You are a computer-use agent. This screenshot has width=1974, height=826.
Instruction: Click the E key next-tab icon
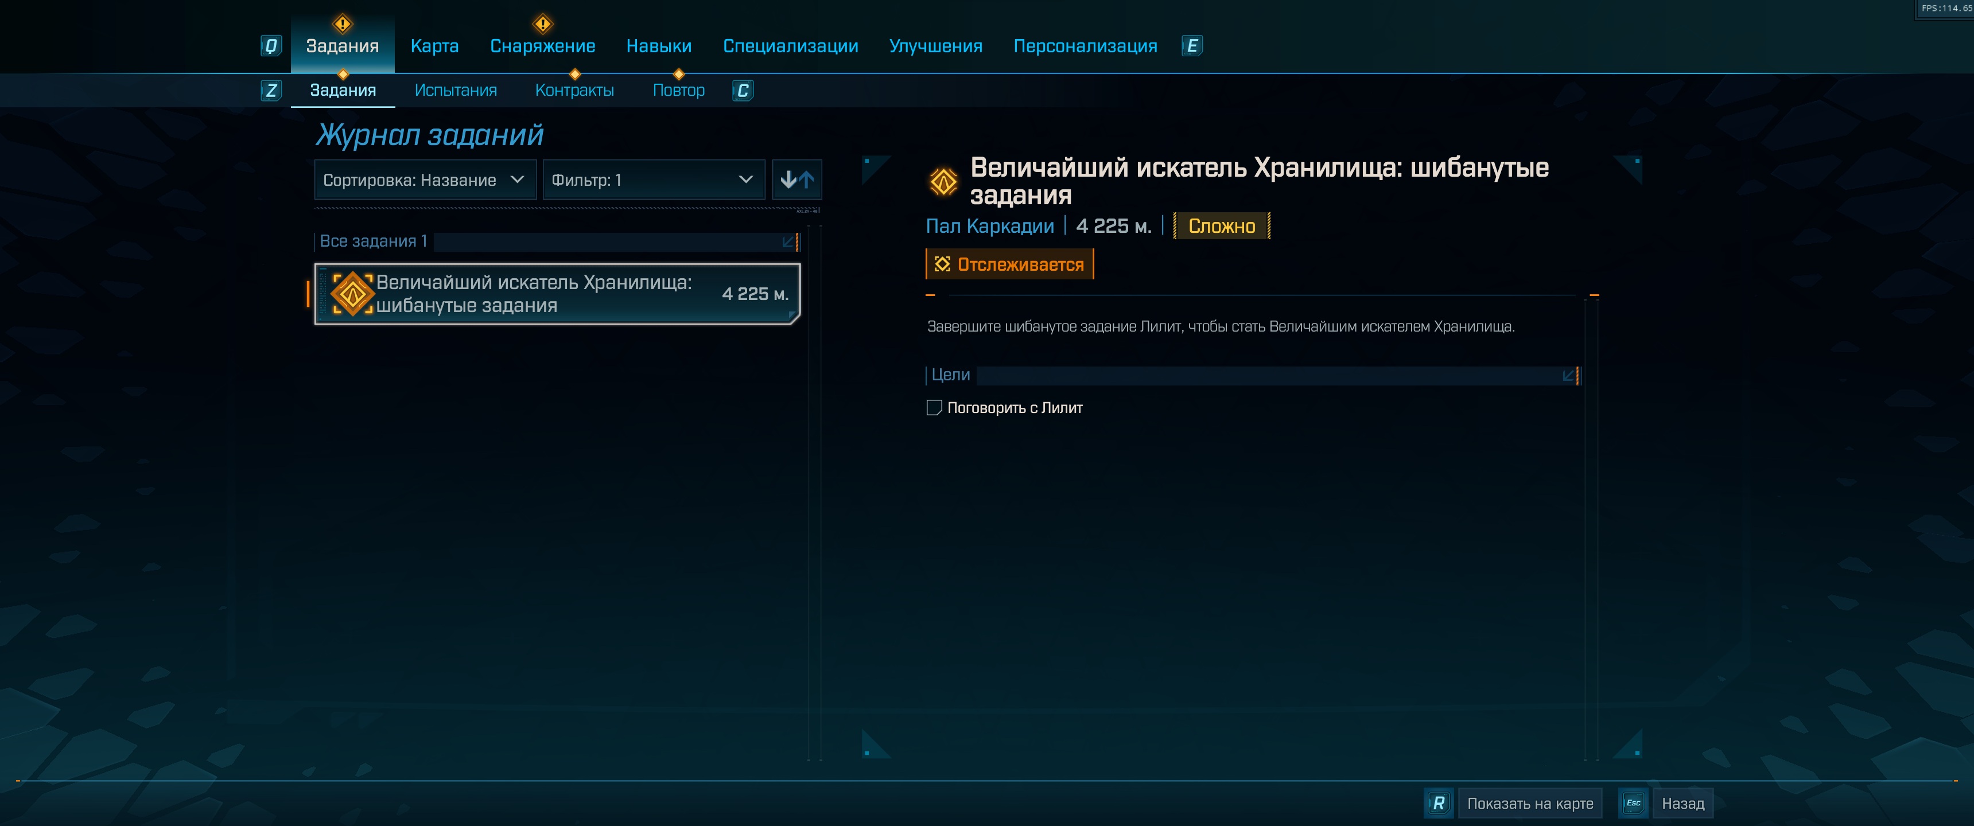click(x=1192, y=46)
